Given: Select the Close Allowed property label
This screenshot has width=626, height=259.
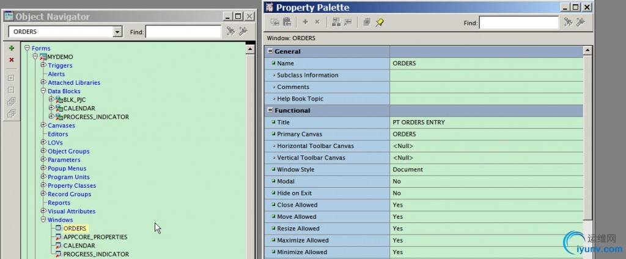Looking at the screenshot, I should 297,205.
